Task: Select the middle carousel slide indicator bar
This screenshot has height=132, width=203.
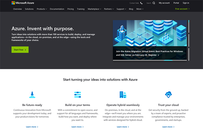Action: point(189,40)
